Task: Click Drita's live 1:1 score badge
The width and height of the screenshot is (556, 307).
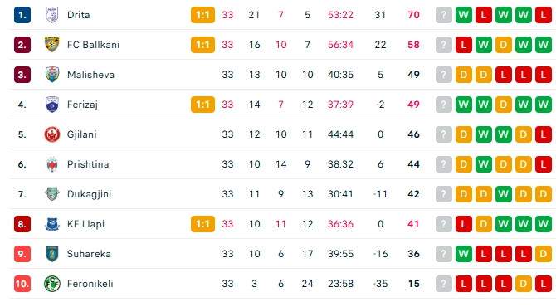Action: (x=202, y=15)
